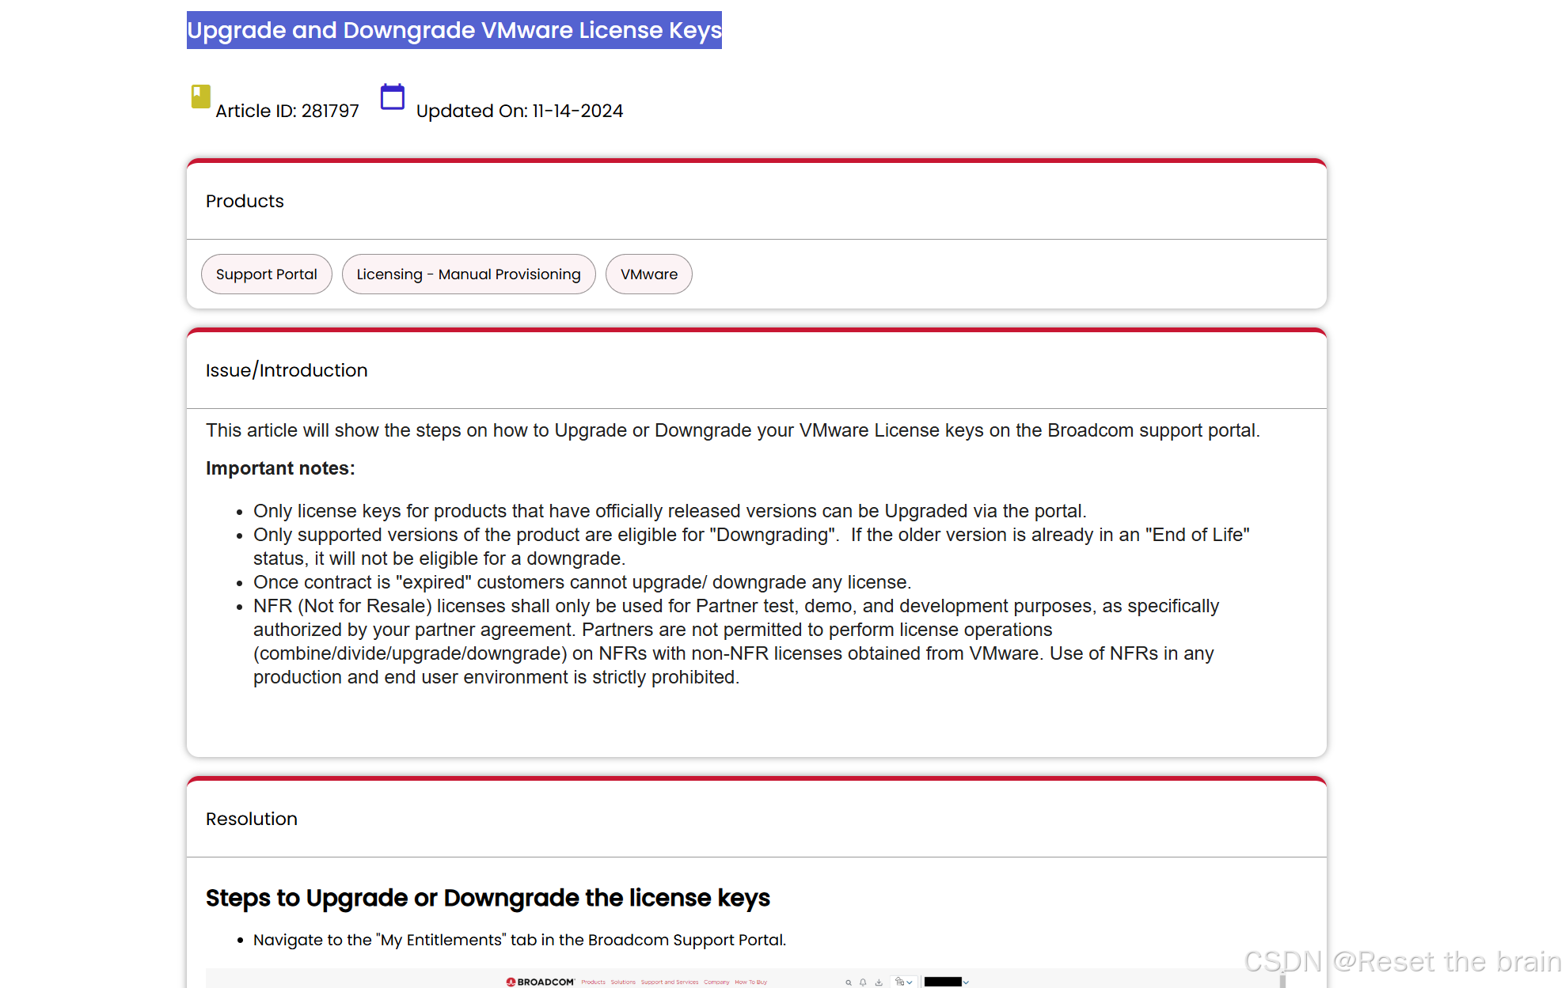Screen dimensions: 1565x988
Task: Click the Products section header
Action: point(245,201)
